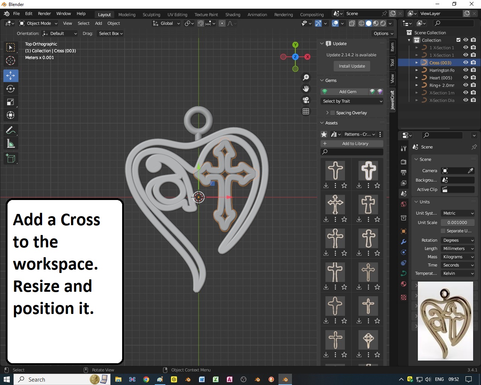This screenshot has width=481, height=385.
Task: Select the Add Cube tool
Action: (11, 159)
